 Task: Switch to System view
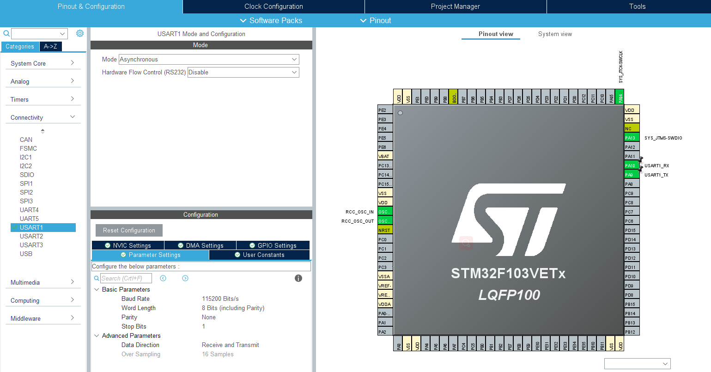(x=555, y=34)
